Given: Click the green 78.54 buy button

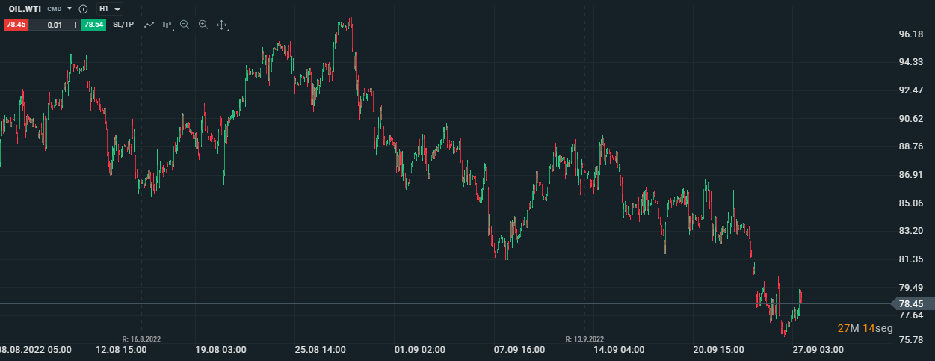Looking at the screenshot, I should pos(93,25).
